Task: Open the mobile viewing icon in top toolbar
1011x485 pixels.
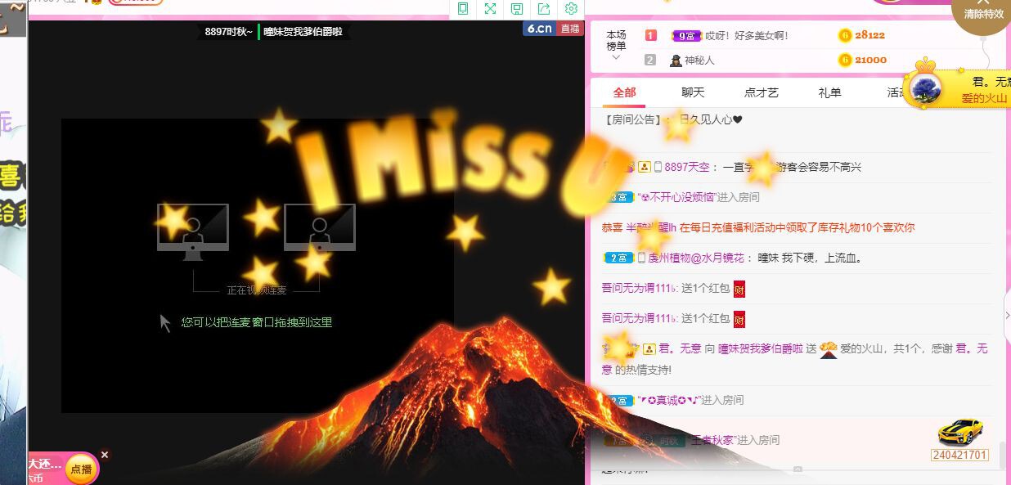Action: [x=463, y=8]
